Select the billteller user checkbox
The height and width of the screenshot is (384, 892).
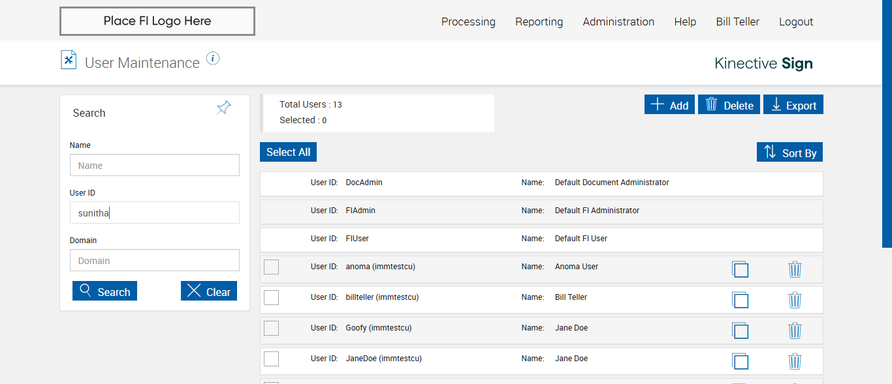click(271, 297)
